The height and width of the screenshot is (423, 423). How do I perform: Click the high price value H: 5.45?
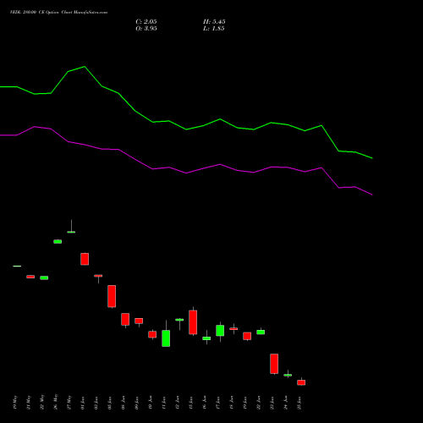214,22
